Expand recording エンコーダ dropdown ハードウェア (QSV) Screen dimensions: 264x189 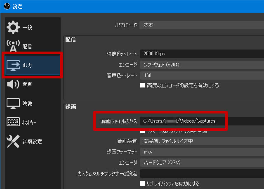pyautogui.click(x=201, y=163)
